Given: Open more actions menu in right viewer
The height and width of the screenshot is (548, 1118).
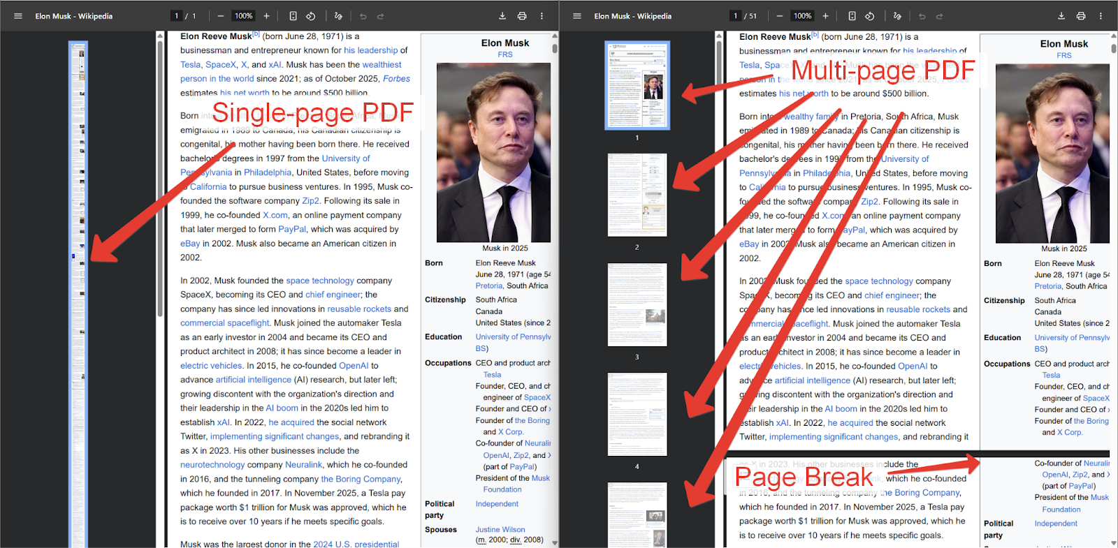Looking at the screenshot, I should tap(1101, 16).
